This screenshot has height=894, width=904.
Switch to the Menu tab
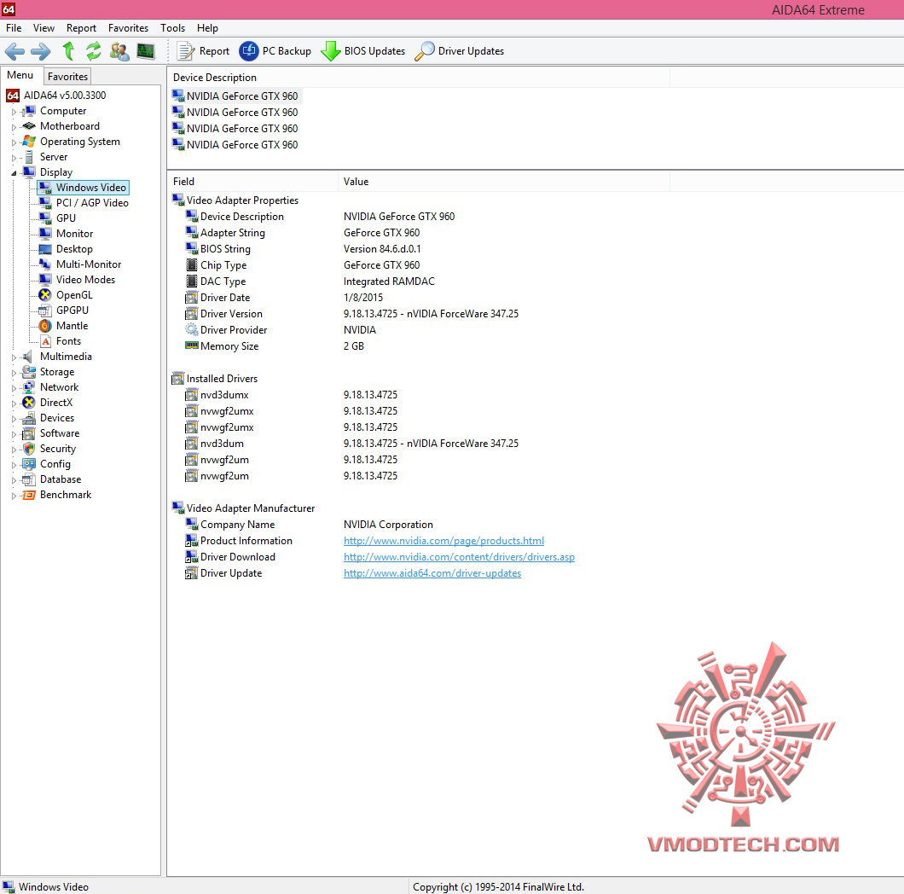pos(20,75)
